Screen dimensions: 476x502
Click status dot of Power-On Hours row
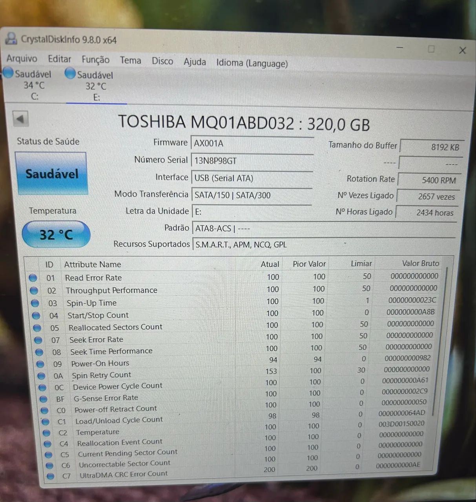[x=40, y=364]
